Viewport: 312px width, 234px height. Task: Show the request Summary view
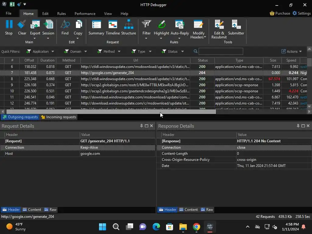point(96,27)
